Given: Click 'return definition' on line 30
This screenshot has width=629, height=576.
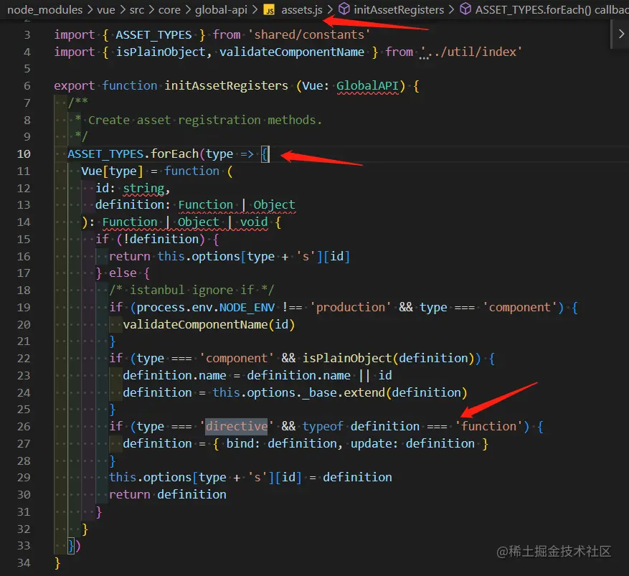Looking at the screenshot, I should (168, 494).
